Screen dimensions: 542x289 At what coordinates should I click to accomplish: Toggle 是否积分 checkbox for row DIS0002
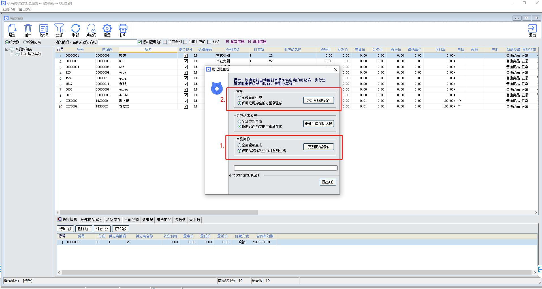[186, 106]
